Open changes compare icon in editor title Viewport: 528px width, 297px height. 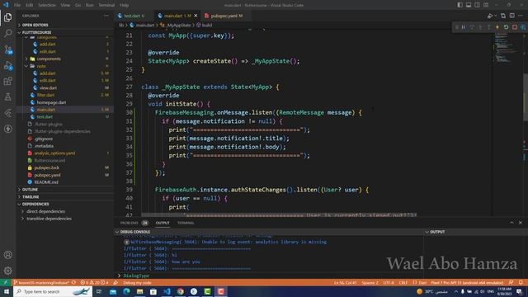[503, 16]
